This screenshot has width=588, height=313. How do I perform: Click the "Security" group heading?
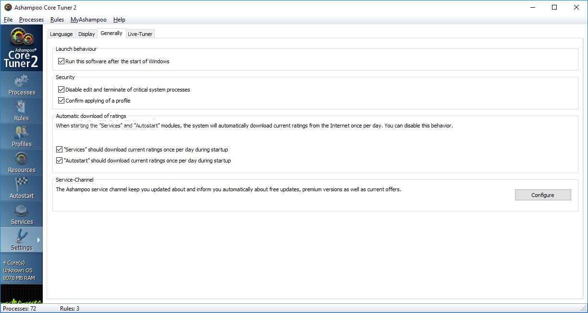tap(65, 77)
